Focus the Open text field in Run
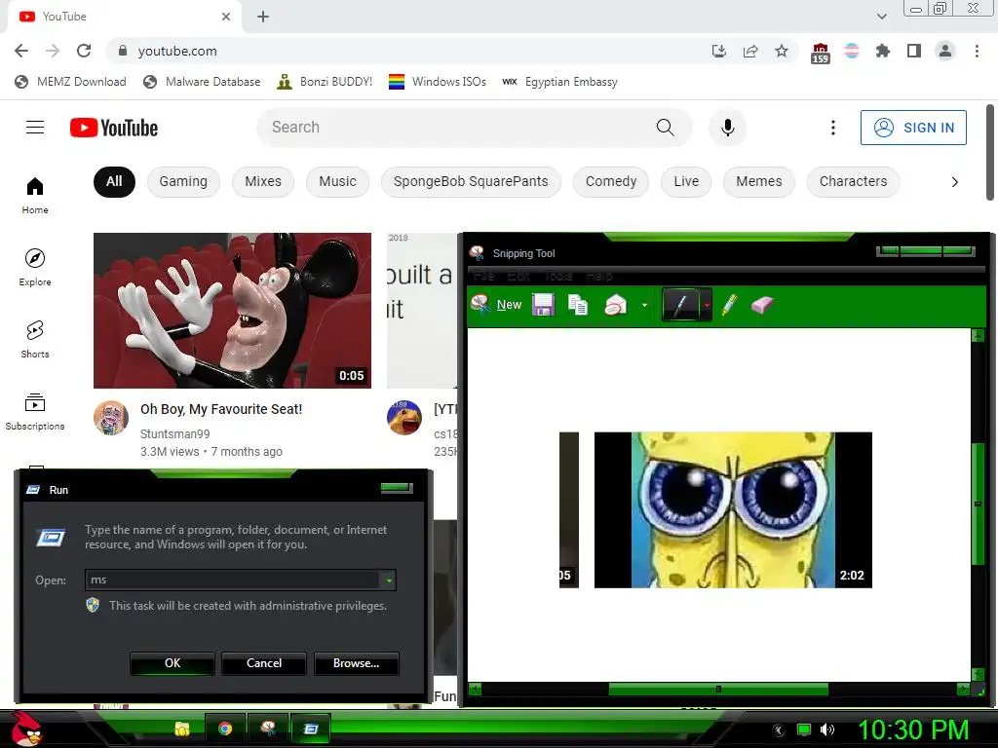This screenshot has height=748, width=998. [233, 580]
